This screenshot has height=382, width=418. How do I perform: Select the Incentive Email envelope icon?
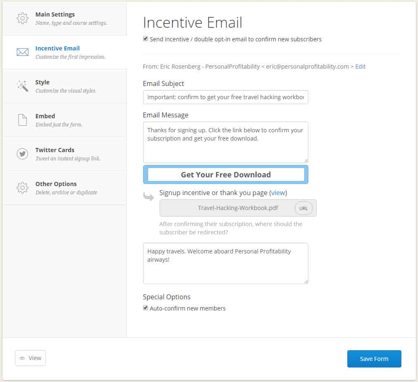[23, 52]
